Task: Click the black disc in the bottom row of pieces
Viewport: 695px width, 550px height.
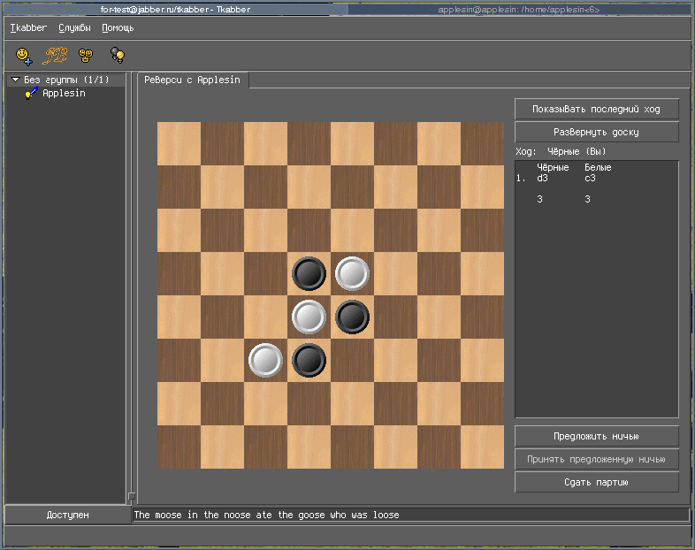Action: pyautogui.click(x=309, y=360)
